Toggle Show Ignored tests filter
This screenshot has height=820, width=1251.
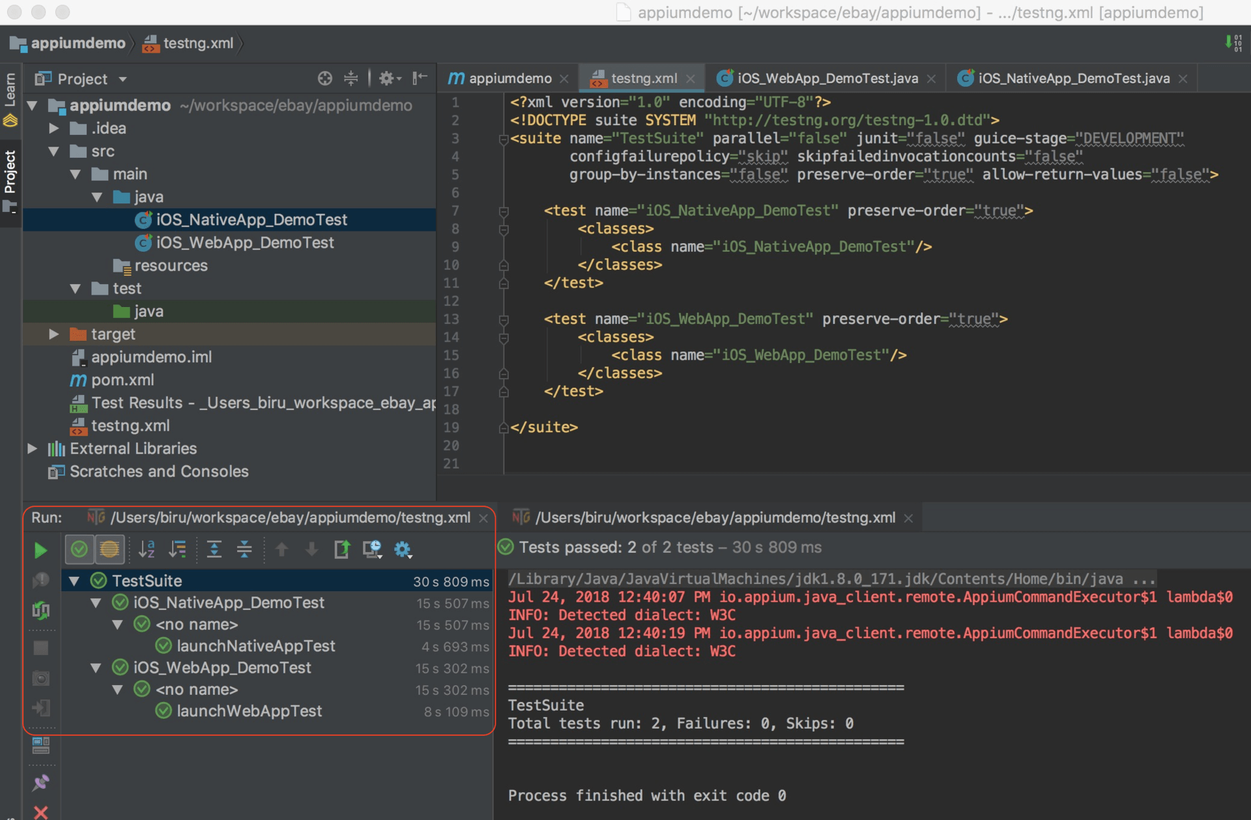pyautogui.click(x=109, y=549)
